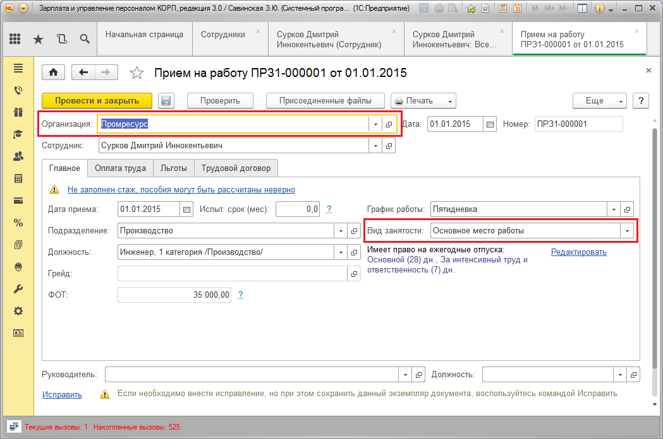663x439 pixels.
Task: Click the Исправить link
Action: 62,394
